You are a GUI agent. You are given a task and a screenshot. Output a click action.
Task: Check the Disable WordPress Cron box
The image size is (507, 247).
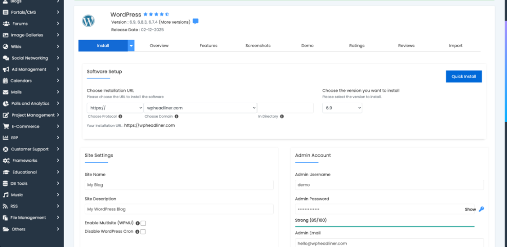[x=143, y=232]
